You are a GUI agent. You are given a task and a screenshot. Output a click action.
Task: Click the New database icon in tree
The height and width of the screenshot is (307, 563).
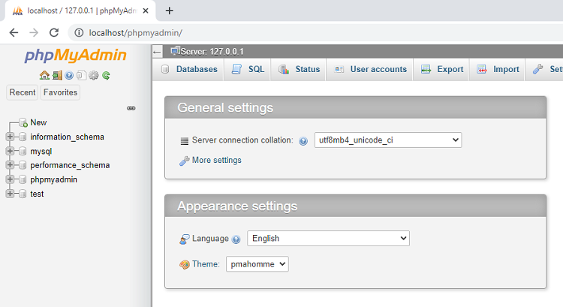tap(23, 122)
